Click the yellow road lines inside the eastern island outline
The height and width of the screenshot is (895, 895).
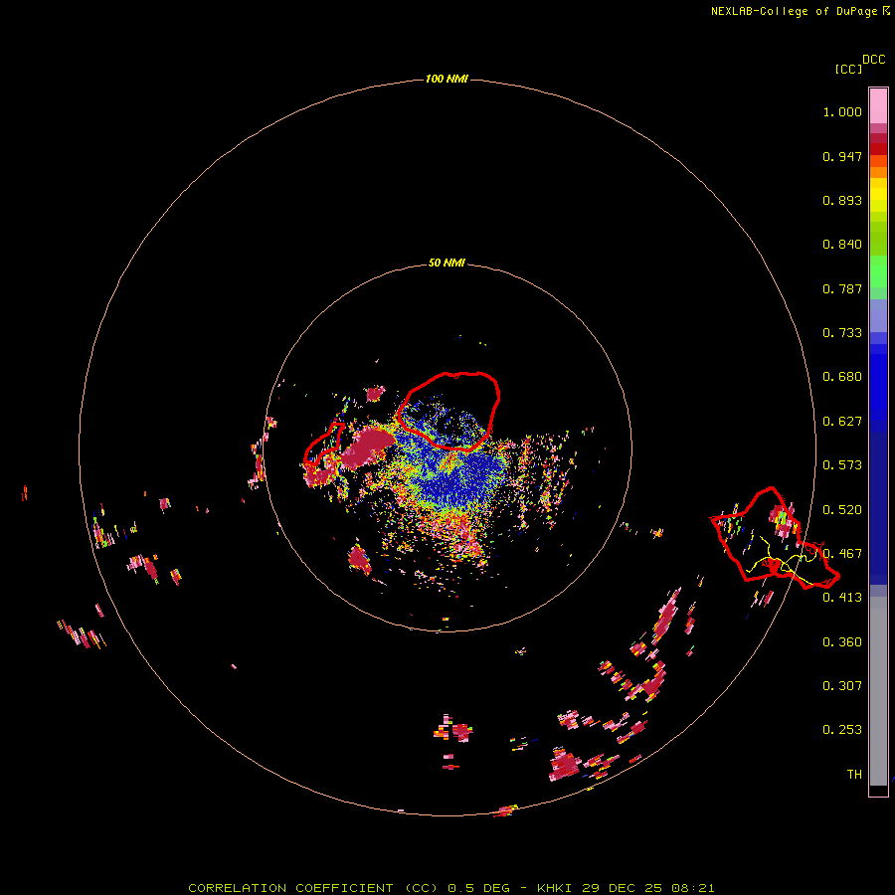click(784, 562)
